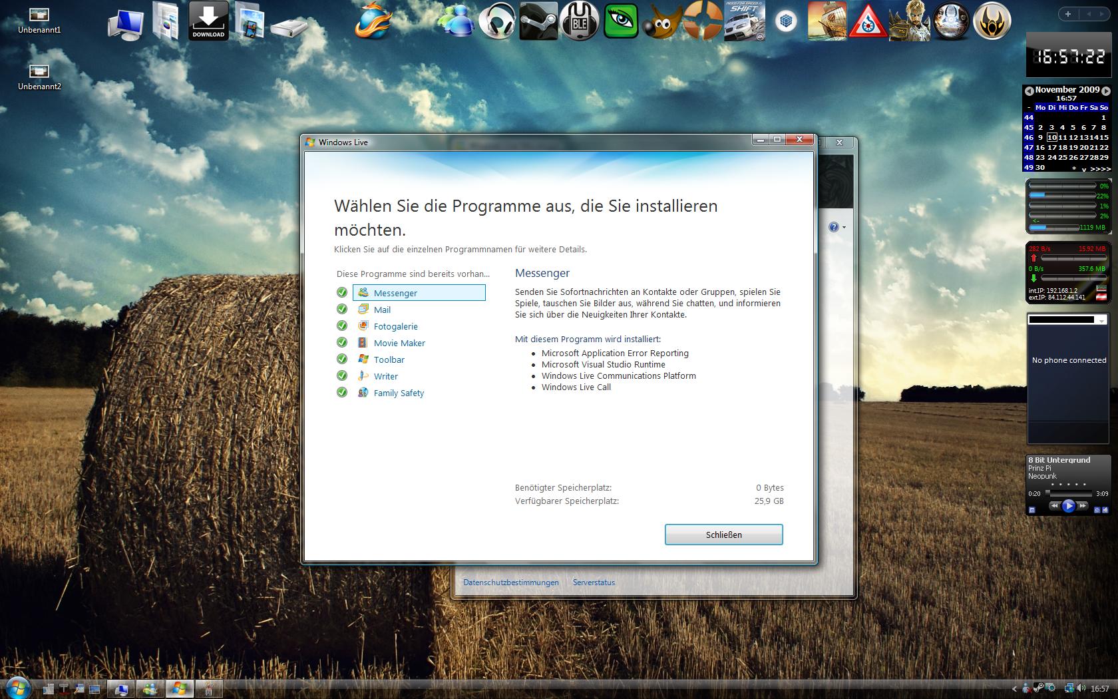Click the green check next to Toolbar

342,359
